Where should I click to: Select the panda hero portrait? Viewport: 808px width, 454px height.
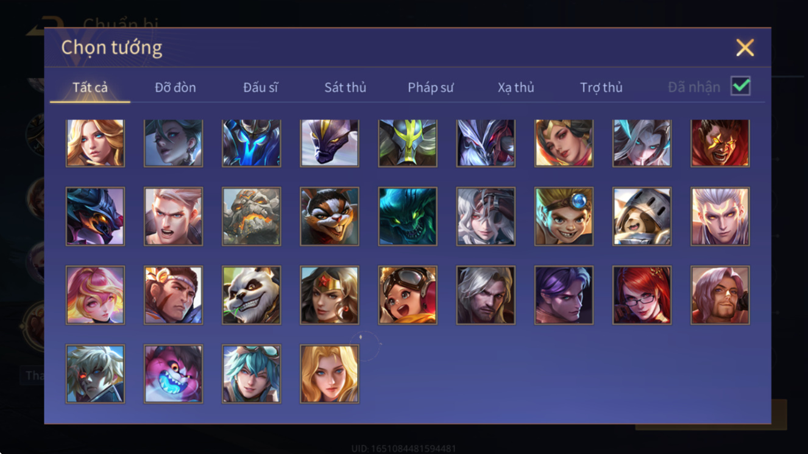click(252, 295)
